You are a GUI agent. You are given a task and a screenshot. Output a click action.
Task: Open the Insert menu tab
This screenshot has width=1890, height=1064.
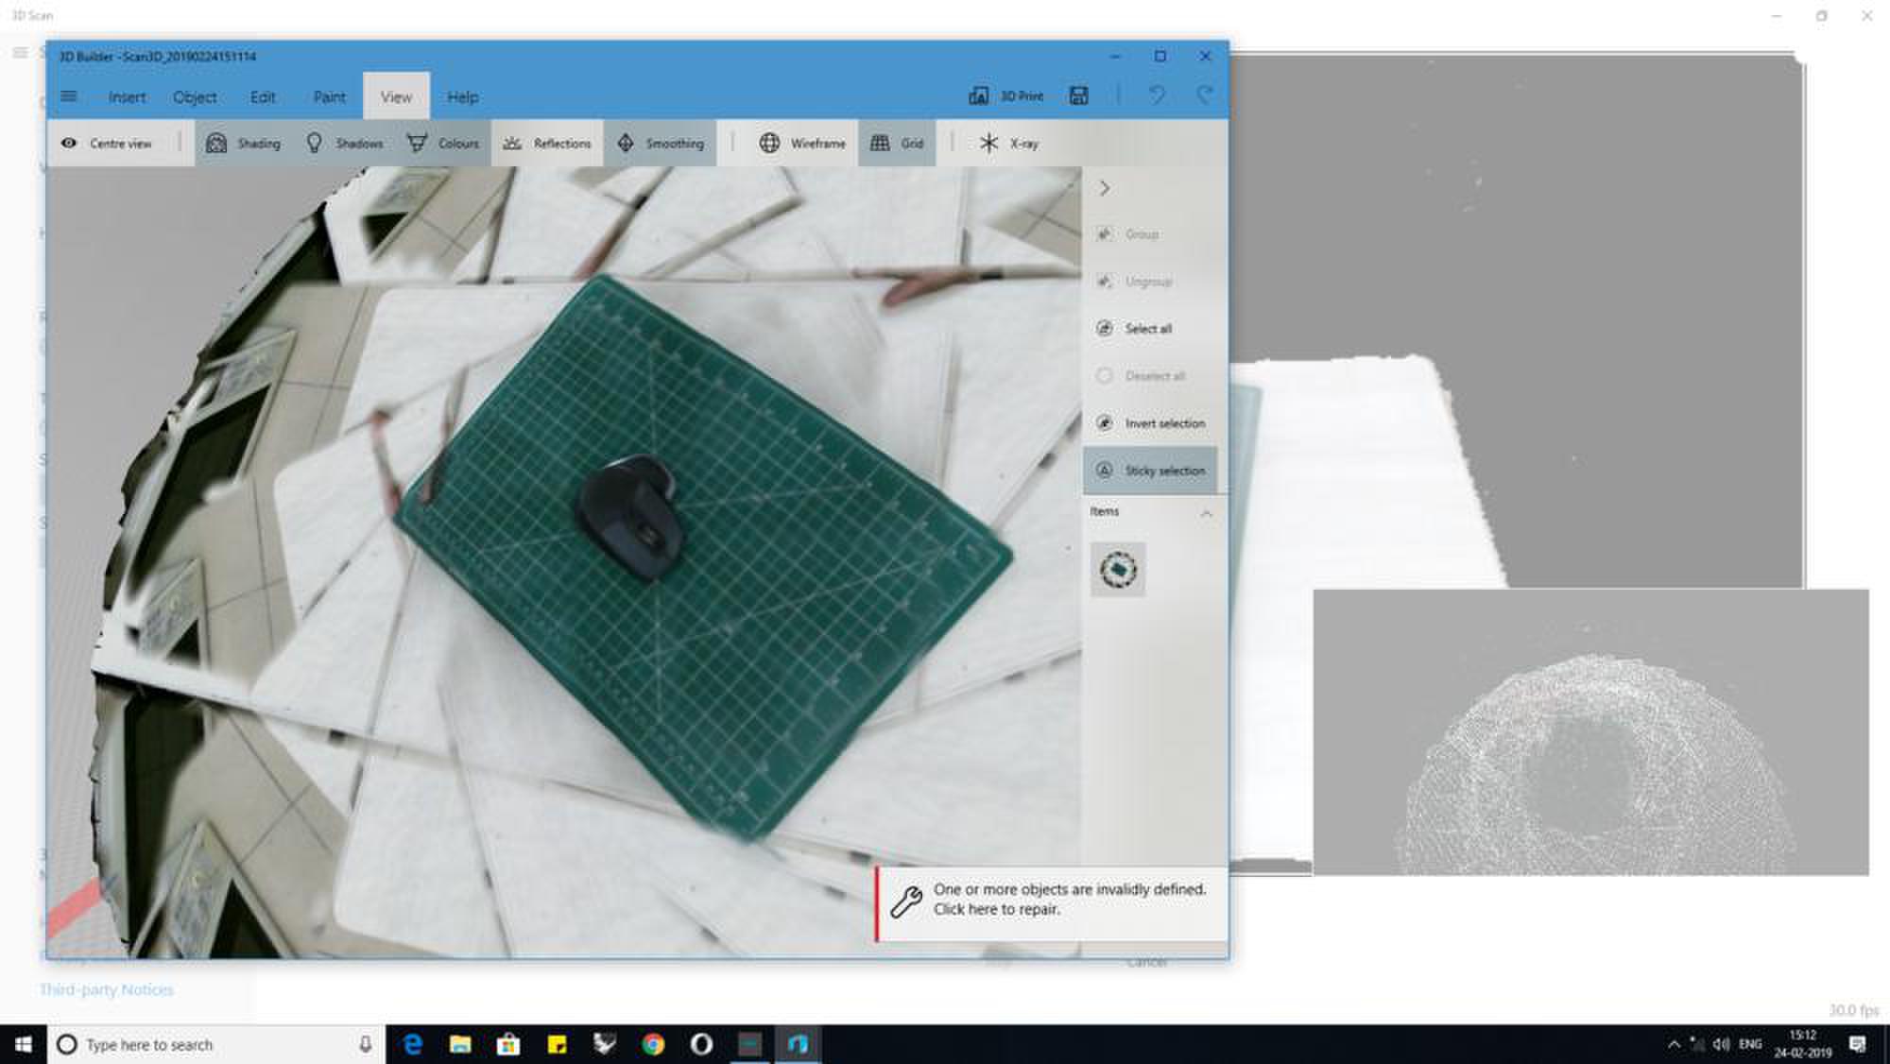127,97
